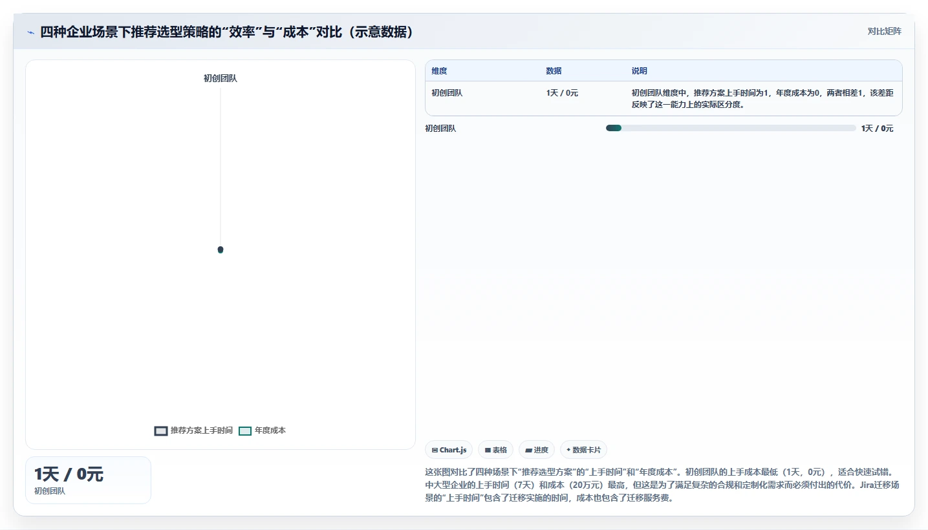Select the 表格 chip

[496, 450]
